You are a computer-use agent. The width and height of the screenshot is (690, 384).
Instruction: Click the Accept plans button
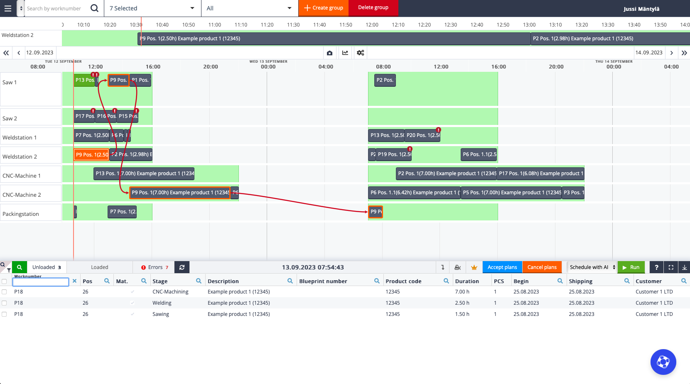[x=502, y=267]
